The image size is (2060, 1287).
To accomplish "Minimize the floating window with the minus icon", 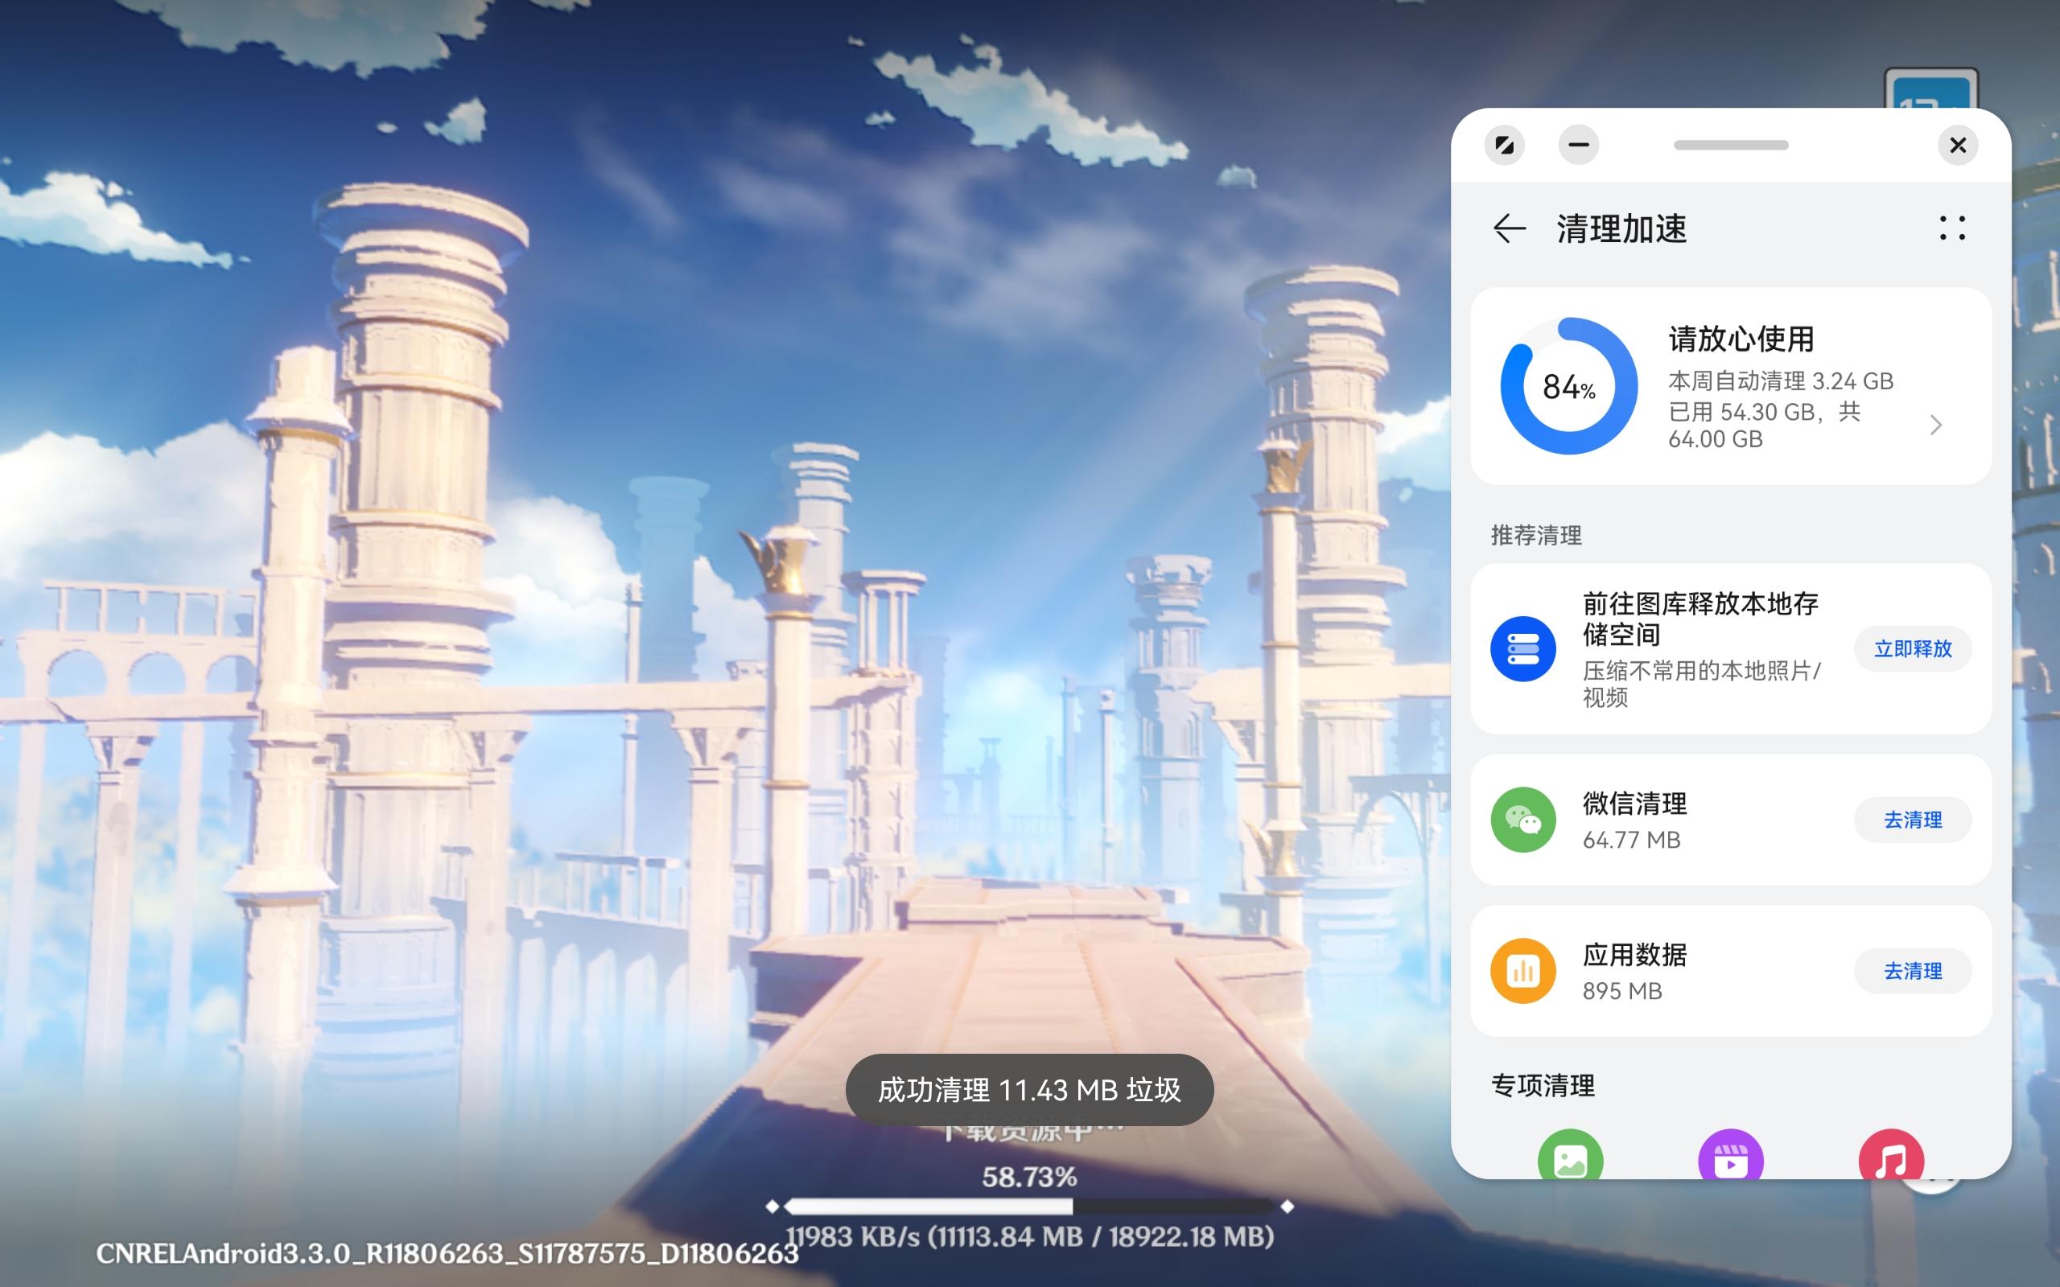I will [x=1578, y=145].
